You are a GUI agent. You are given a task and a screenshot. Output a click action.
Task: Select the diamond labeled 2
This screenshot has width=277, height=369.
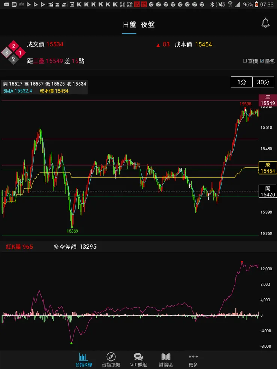(13, 46)
